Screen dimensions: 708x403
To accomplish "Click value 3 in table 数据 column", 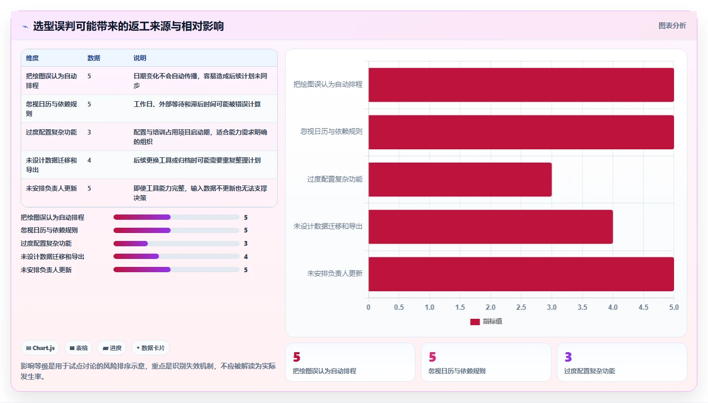I will (90, 132).
